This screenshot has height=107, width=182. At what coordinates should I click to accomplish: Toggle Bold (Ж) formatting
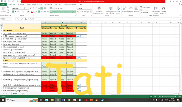13,12
